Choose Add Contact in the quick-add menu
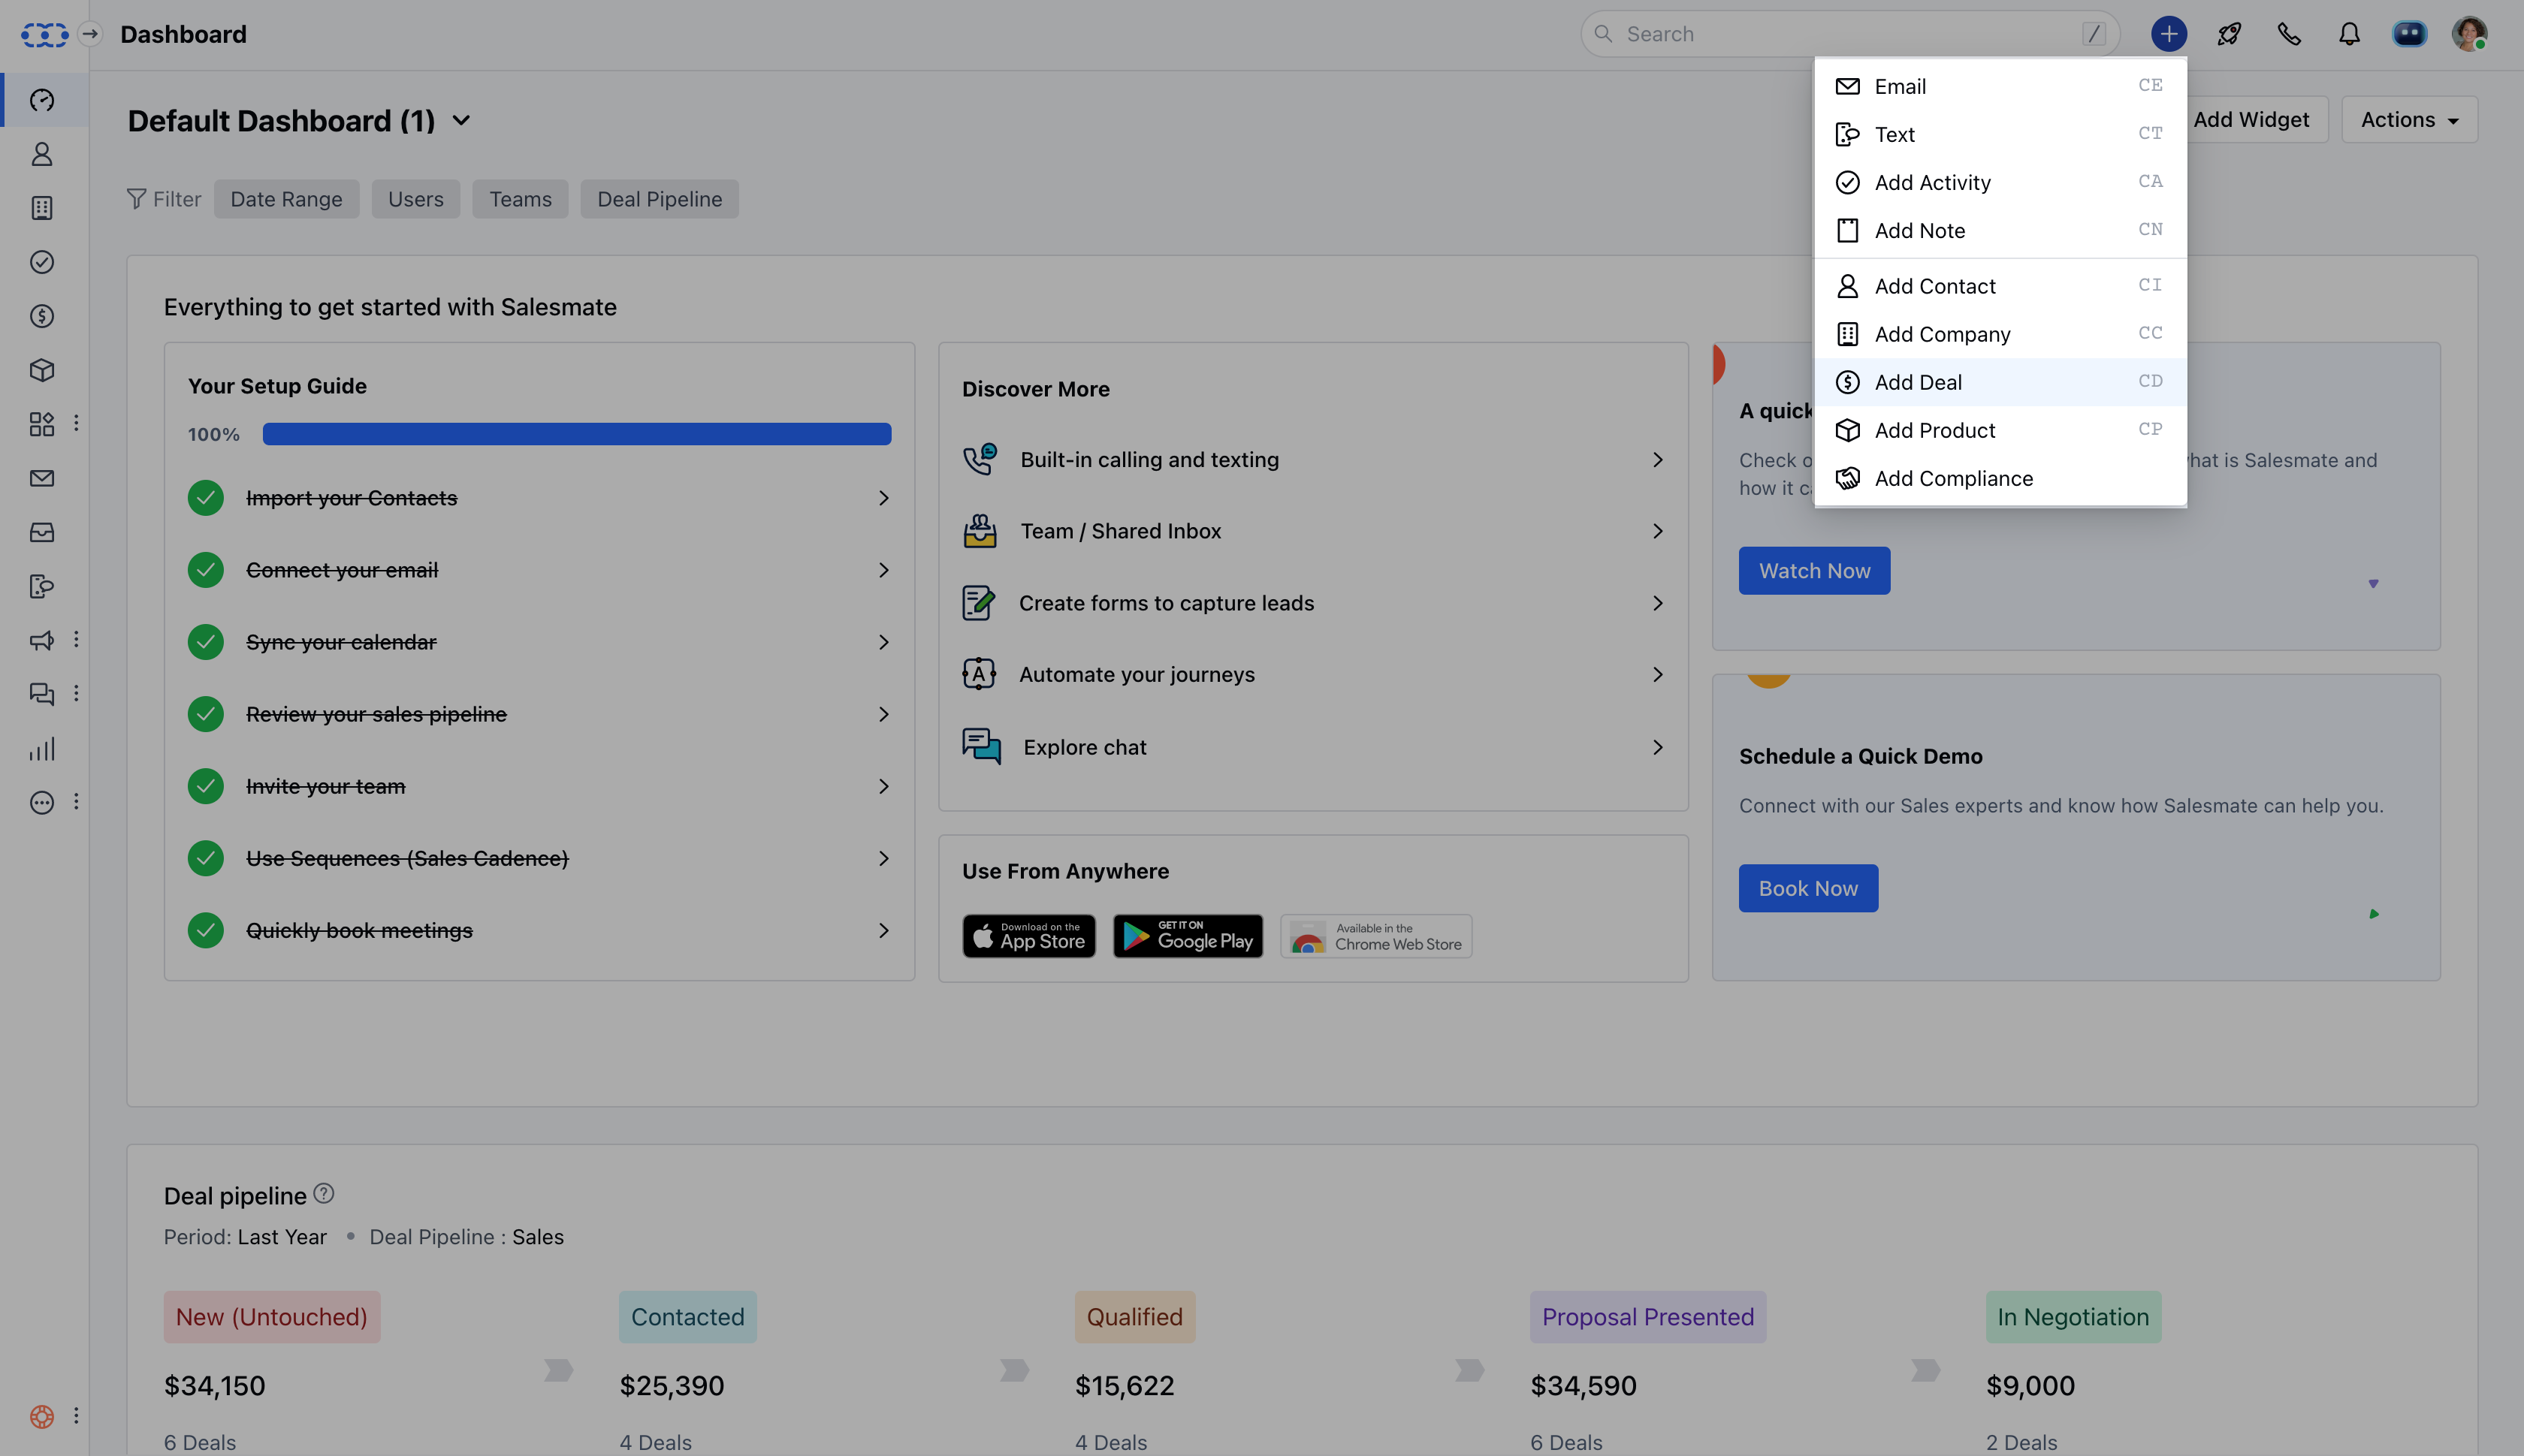The width and height of the screenshot is (2524, 1456). (2000, 286)
